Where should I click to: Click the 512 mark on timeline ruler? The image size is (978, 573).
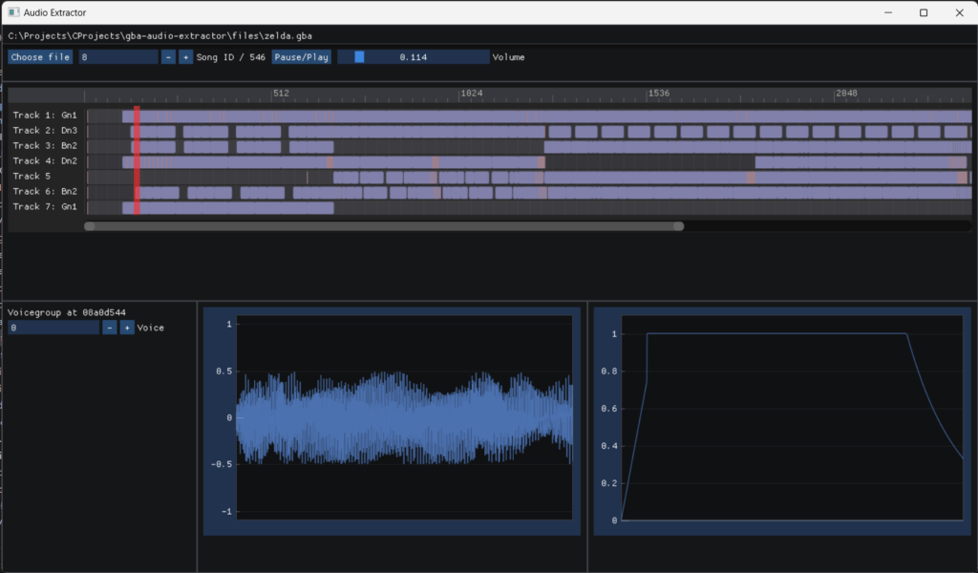click(280, 94)
